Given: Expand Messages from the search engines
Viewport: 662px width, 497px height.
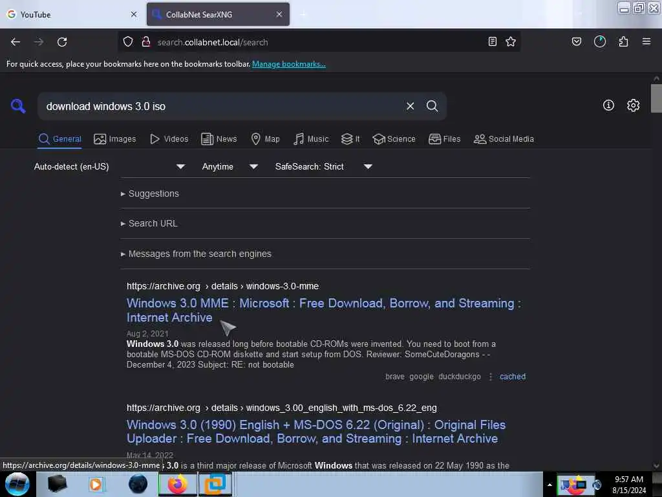Looking at the screenshot, I should pyautogui.click(x=196, y=254).
